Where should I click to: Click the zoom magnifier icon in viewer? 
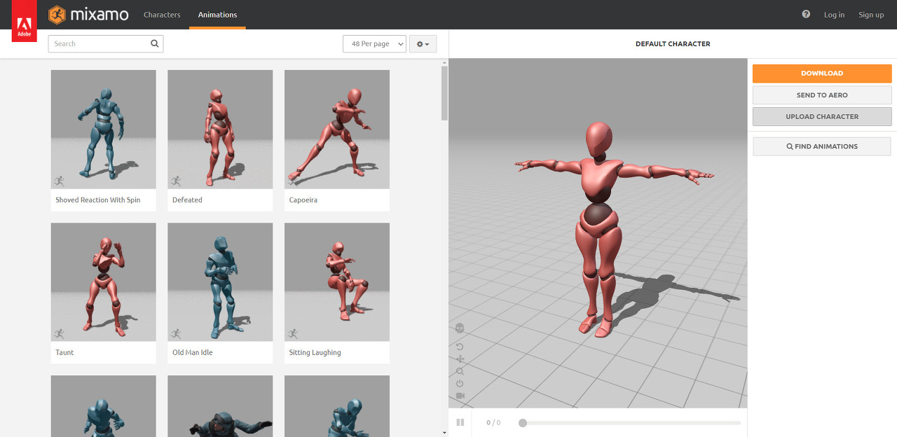click(x=460, y=371)
